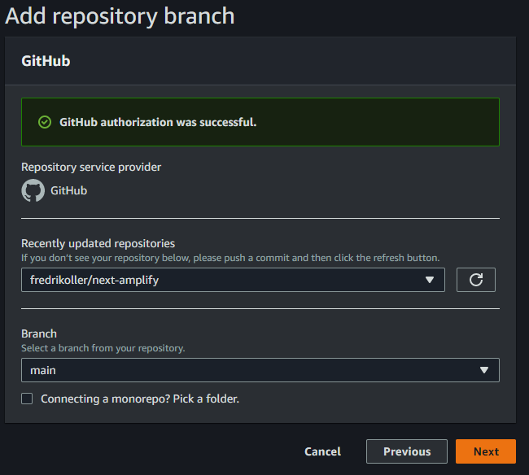
Task: Click the refresh button hint text
Action: [230, 258]
